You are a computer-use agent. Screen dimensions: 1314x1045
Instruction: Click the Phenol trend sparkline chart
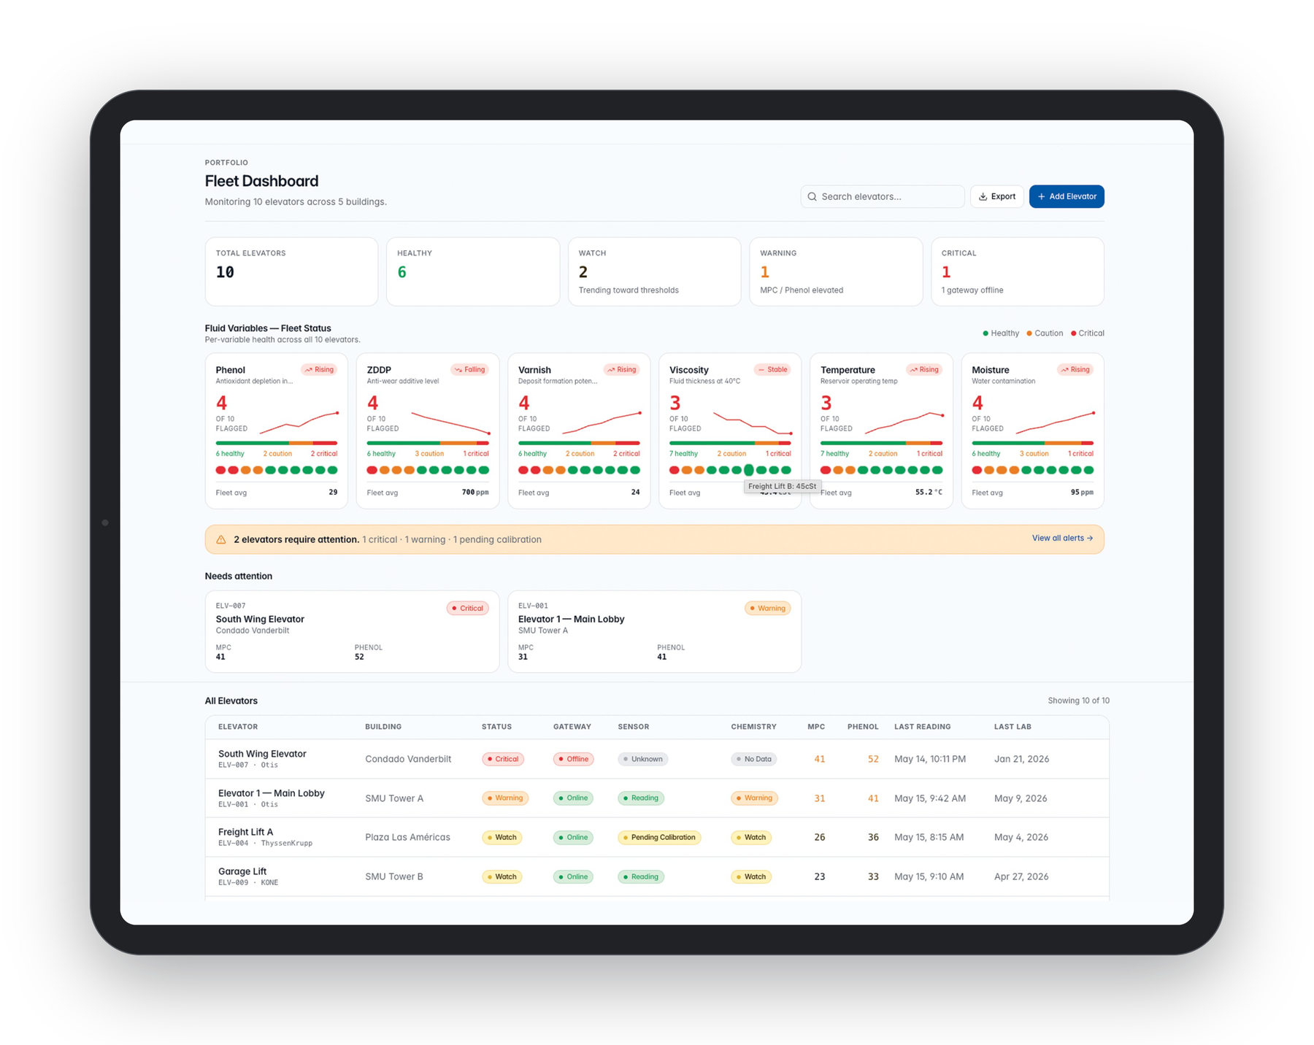pos(299,423)
